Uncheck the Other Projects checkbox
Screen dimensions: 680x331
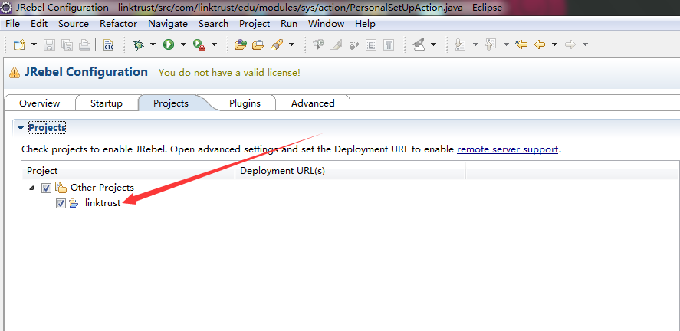(47, 188)
